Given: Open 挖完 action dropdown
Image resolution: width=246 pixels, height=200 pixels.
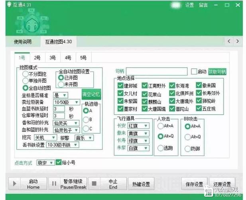Looking at the screenshot, I should (45, 138).
